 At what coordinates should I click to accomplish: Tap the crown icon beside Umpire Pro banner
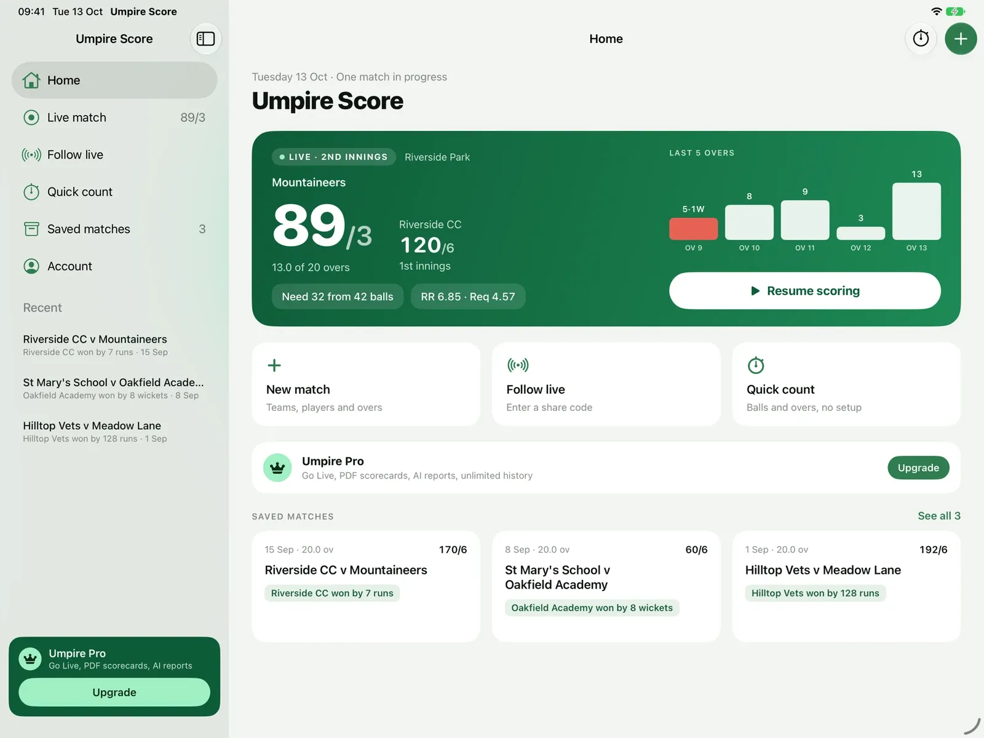(x=277, y=468)
